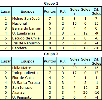The image size is (102, 100).
Task: Click Dif. Goles header in Grupo 1
Action: 96,12
